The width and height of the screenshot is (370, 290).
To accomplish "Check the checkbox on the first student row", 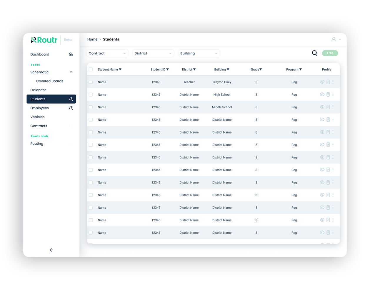I will pos(91,82).
